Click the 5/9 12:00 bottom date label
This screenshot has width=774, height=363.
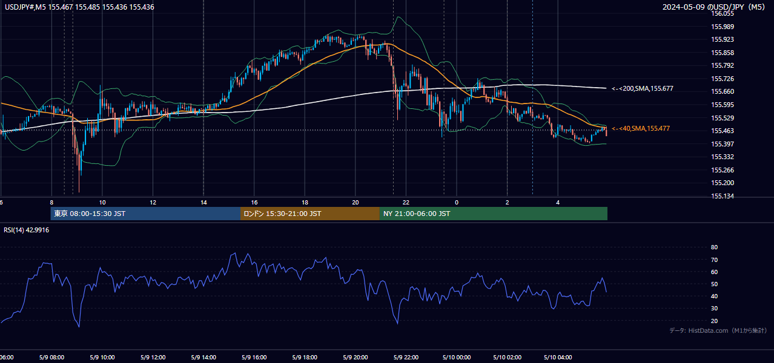pos(153,358)
